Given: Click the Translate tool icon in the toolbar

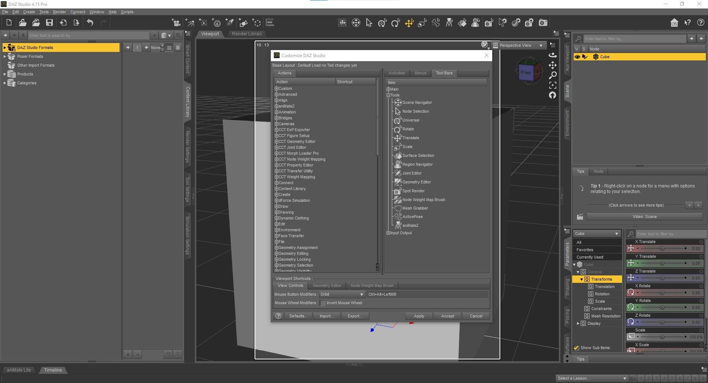Looking at the screenshot, I should click(409, 23).
